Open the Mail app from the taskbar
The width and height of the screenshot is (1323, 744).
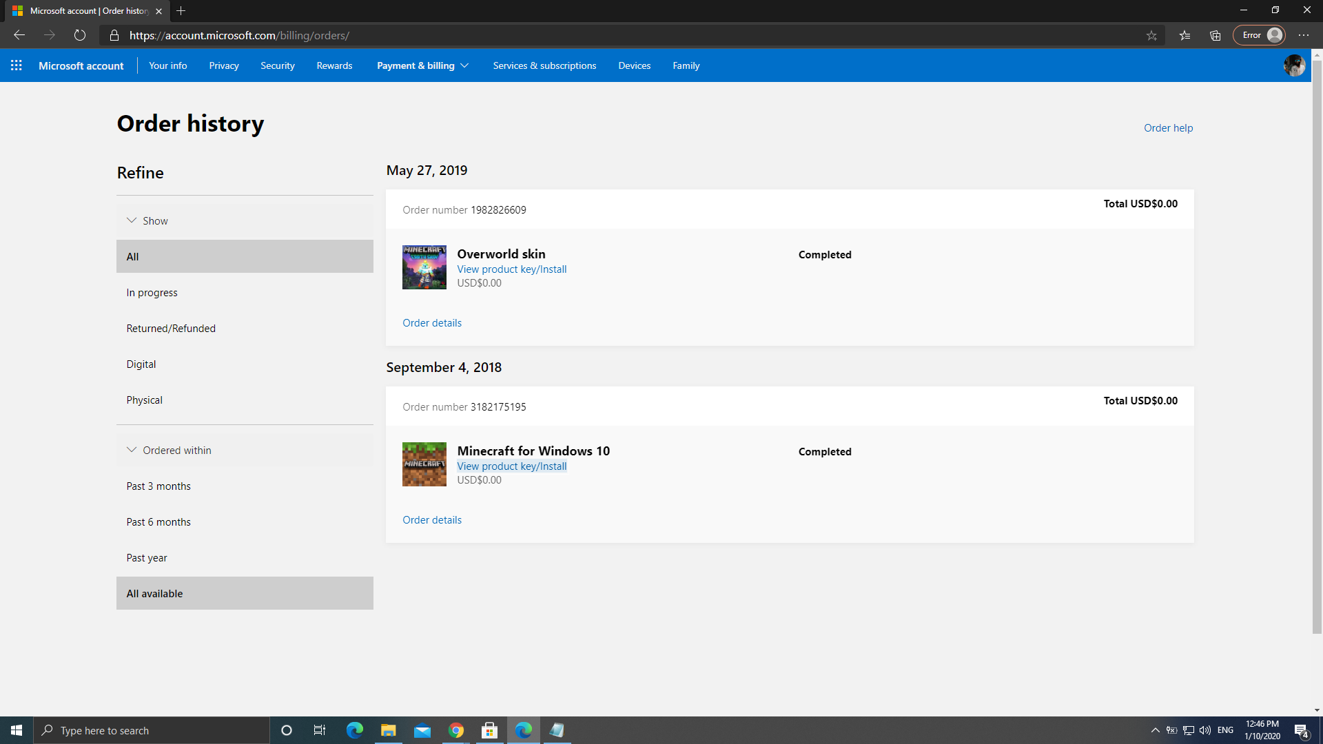tap(422, 730)
